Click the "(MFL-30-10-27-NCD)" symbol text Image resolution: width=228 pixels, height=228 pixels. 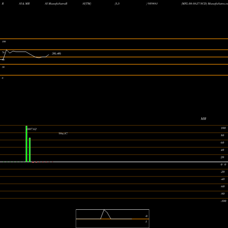[194, 4]
